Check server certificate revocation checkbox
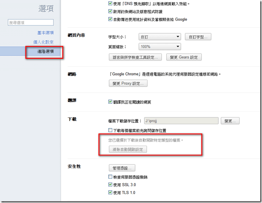The image size is (262, 203). [110, 176]
